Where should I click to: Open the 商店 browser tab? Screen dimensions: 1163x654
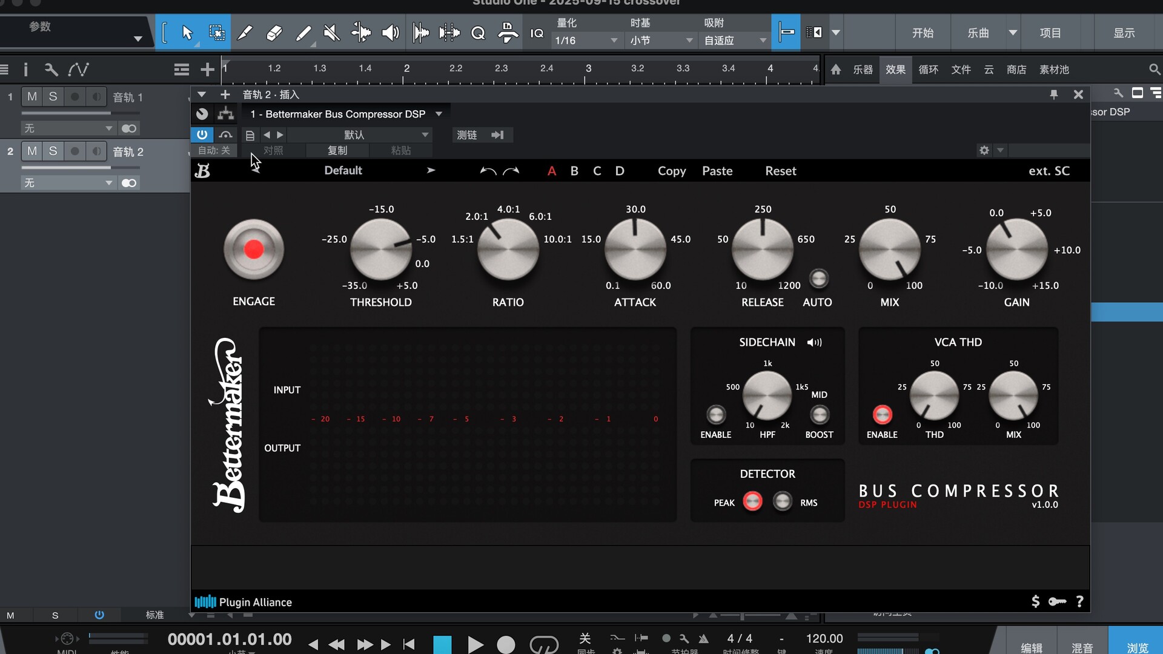click(x=1016, y=70)
